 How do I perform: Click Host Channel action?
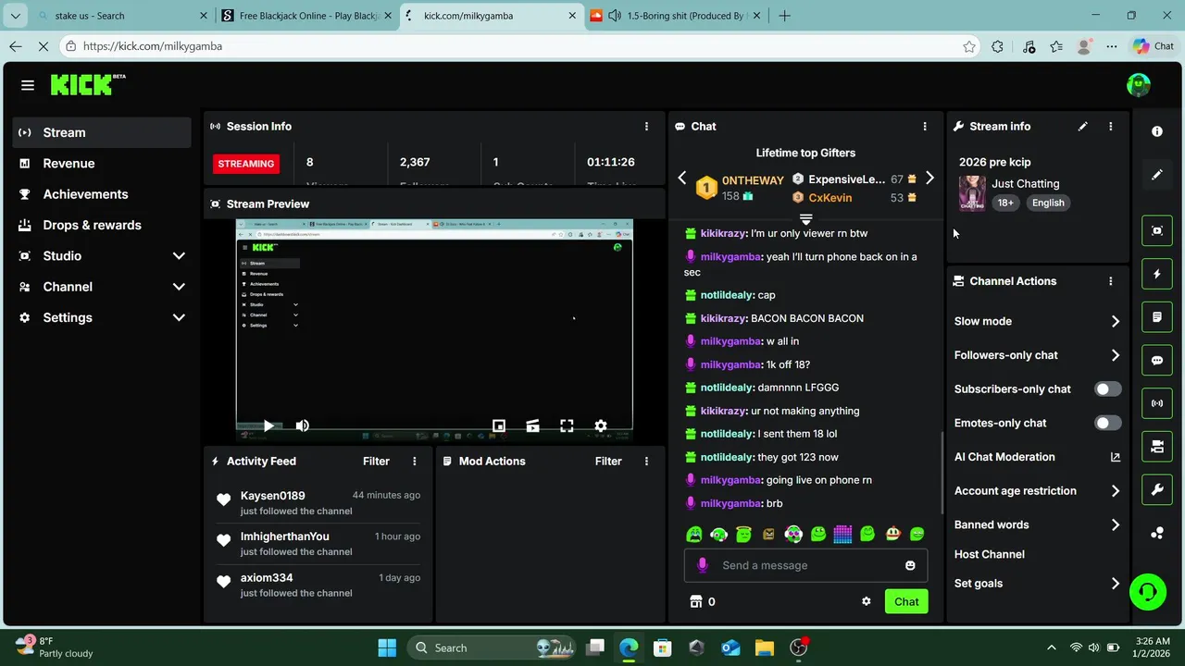point(990,554)
